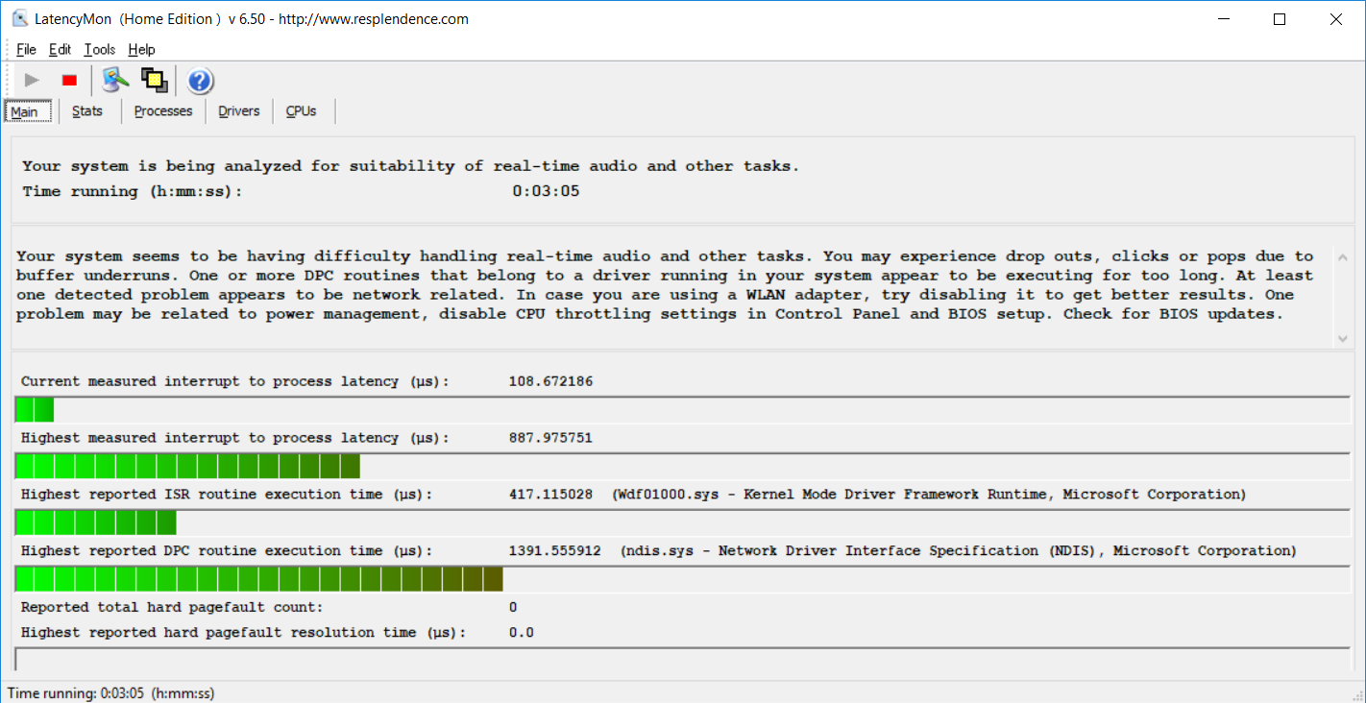Viewport: 1366px width, 703px height.
Task: Open help with the blue question mark
Action: pyautogui.click(x=200, y=81)
